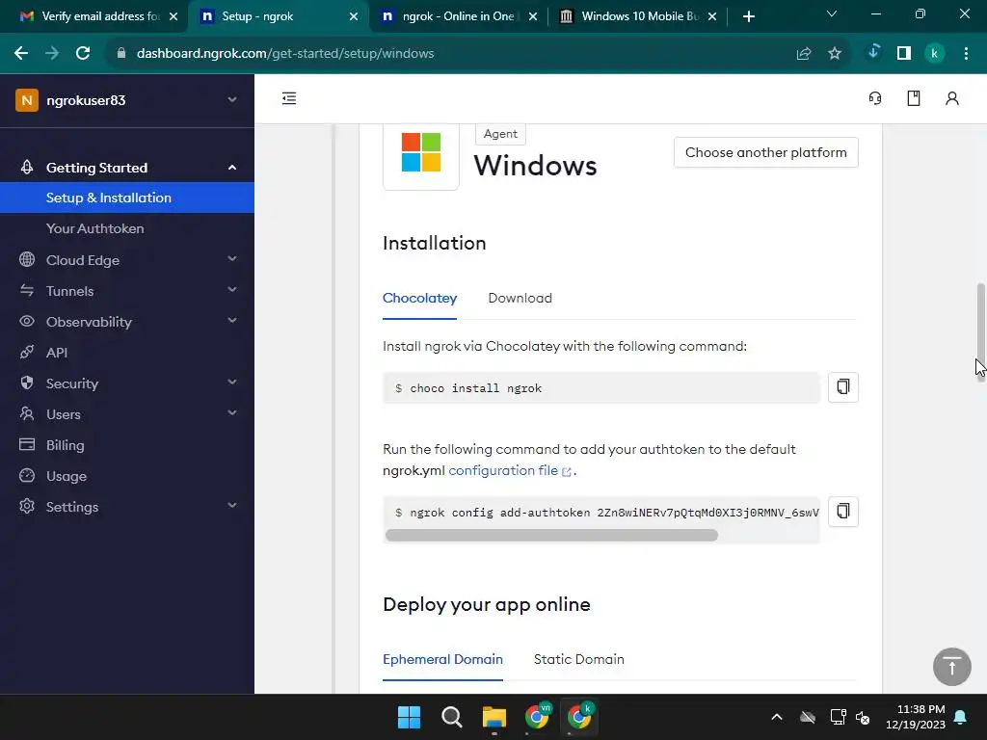Screen dimensions: 987x740
Task: Switch to the Download installation tab
Action: [520, 299]
